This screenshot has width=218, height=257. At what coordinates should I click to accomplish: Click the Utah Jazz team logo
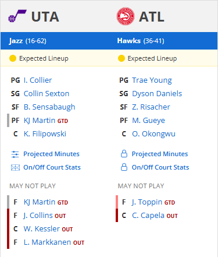pos(17,16)
